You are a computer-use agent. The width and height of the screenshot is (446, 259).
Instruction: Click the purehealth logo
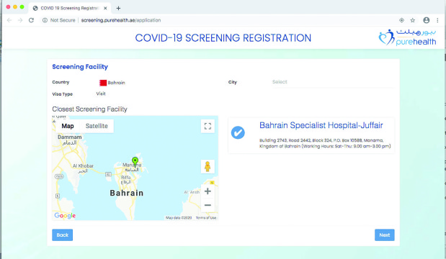pyautogui.click(x=407, y=37)
